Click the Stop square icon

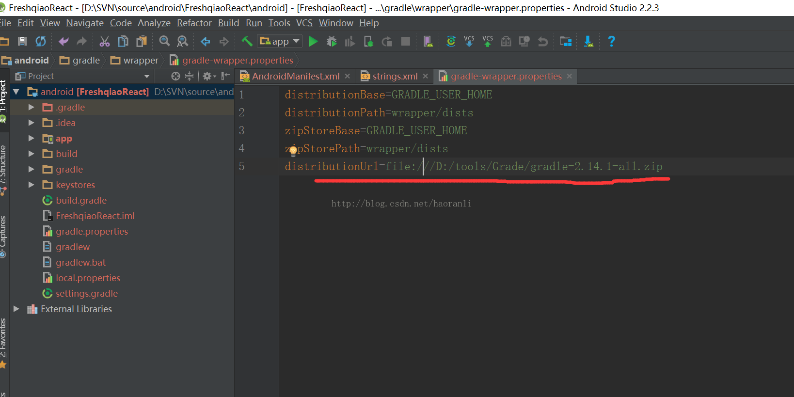pos(406,42)
